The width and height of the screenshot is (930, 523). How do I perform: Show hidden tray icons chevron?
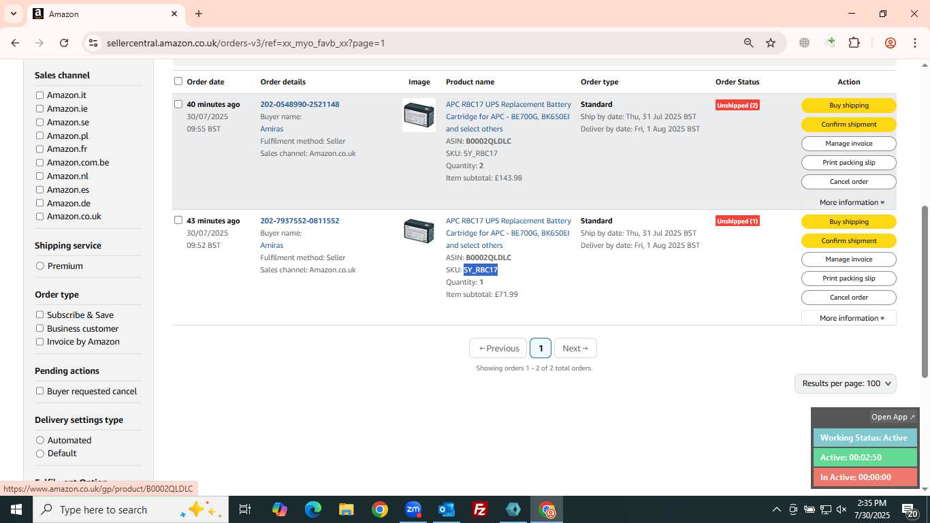click(x=776, y=509)
